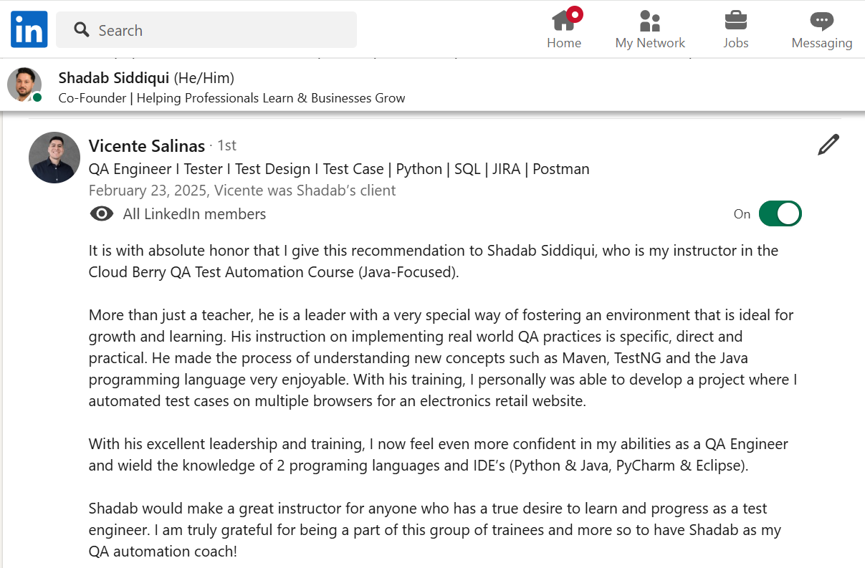This screenshot has height=568, width=865.
Task: Click Vicente Salinas' profile photo
Action: click(54, 158)
